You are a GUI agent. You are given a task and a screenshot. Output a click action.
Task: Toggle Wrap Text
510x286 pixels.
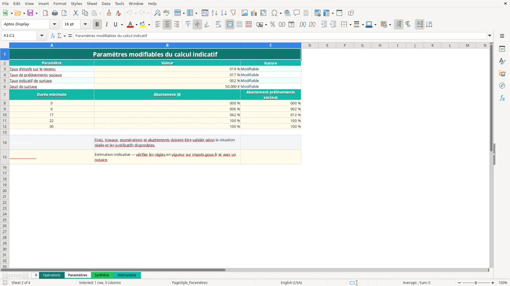pyautogui.click(x=218, y=25)
